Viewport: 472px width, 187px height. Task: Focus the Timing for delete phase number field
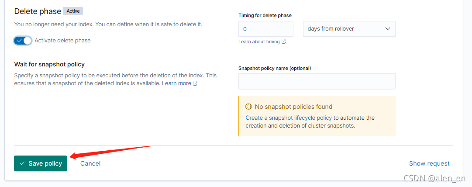(x=266, y=29)
